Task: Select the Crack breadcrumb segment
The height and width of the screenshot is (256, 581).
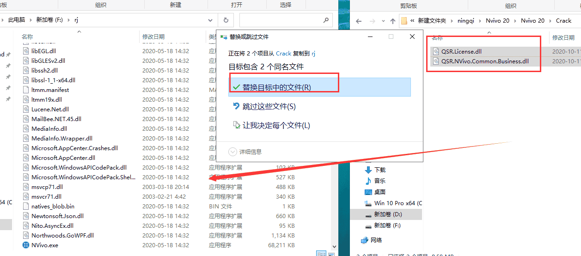Action: pos(563,20)
